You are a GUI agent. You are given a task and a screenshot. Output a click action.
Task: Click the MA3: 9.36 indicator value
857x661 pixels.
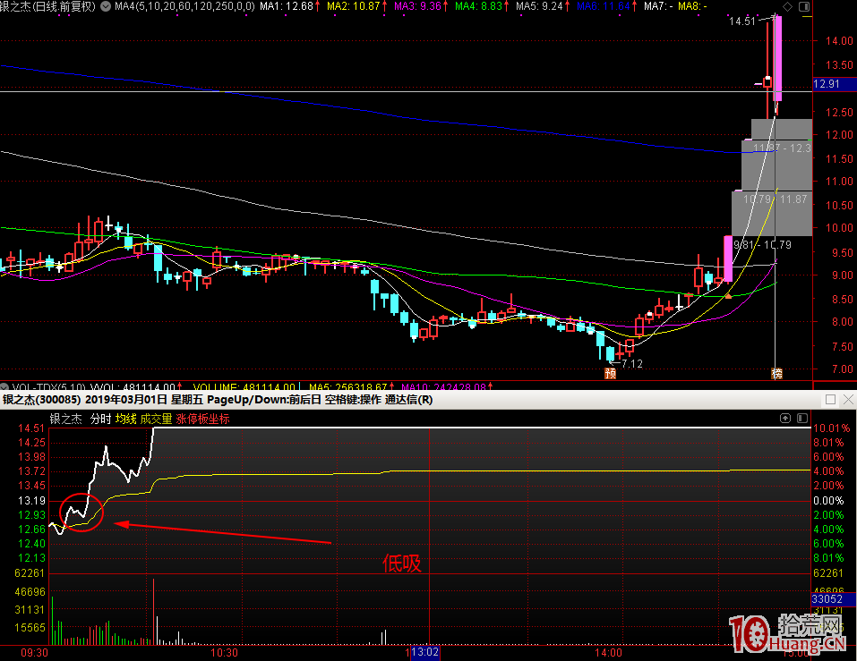(417, 6)
